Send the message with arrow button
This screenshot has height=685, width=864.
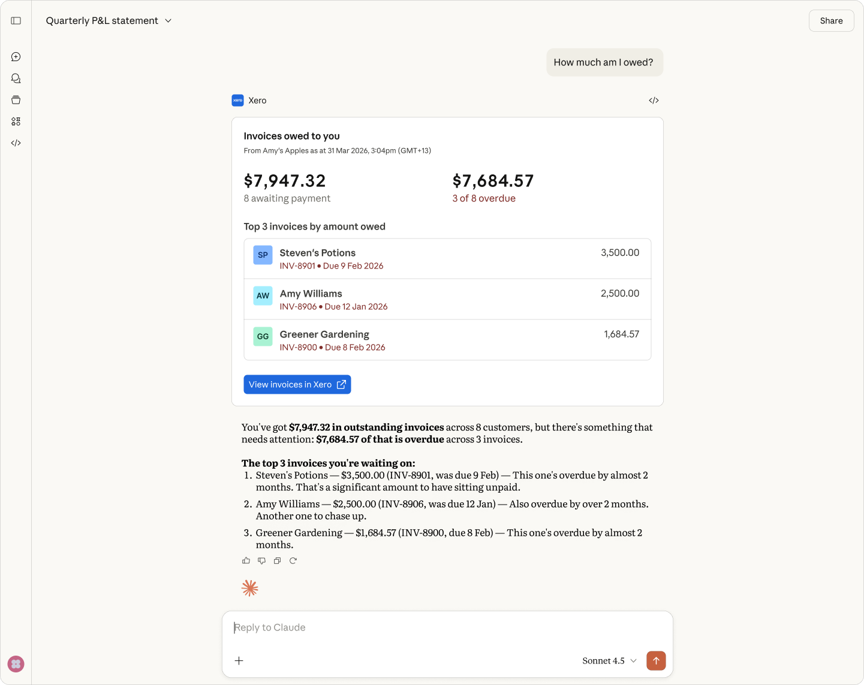tap(656, 660)
